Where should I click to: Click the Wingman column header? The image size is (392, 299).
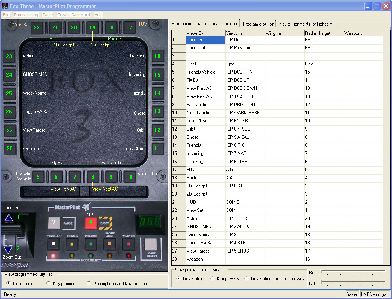click(285, 33)
